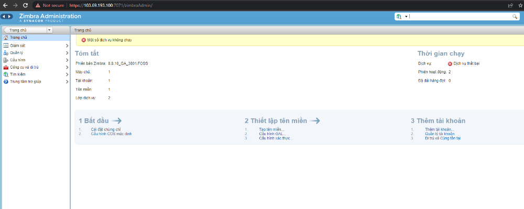Click the Trang chủ home icon
524x209 pixels.
6,37
